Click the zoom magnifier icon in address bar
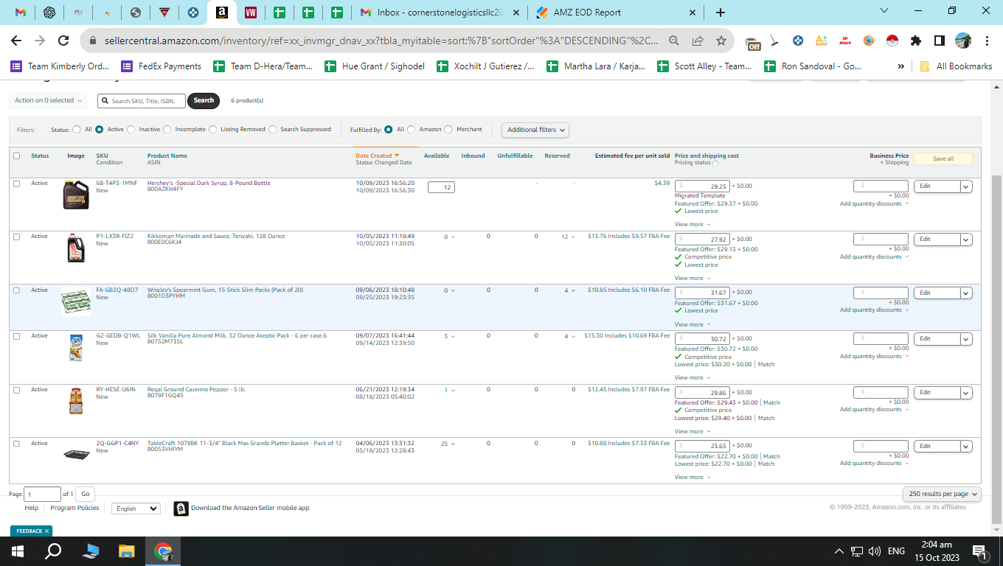 coord(674,41)
